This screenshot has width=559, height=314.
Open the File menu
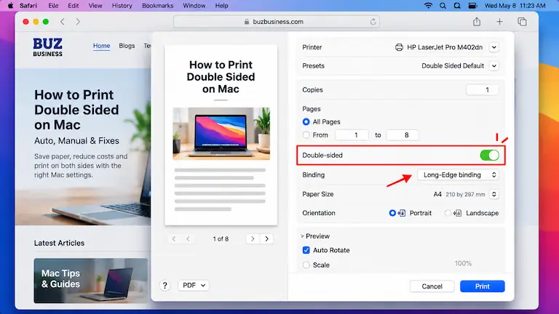(53, 6)
